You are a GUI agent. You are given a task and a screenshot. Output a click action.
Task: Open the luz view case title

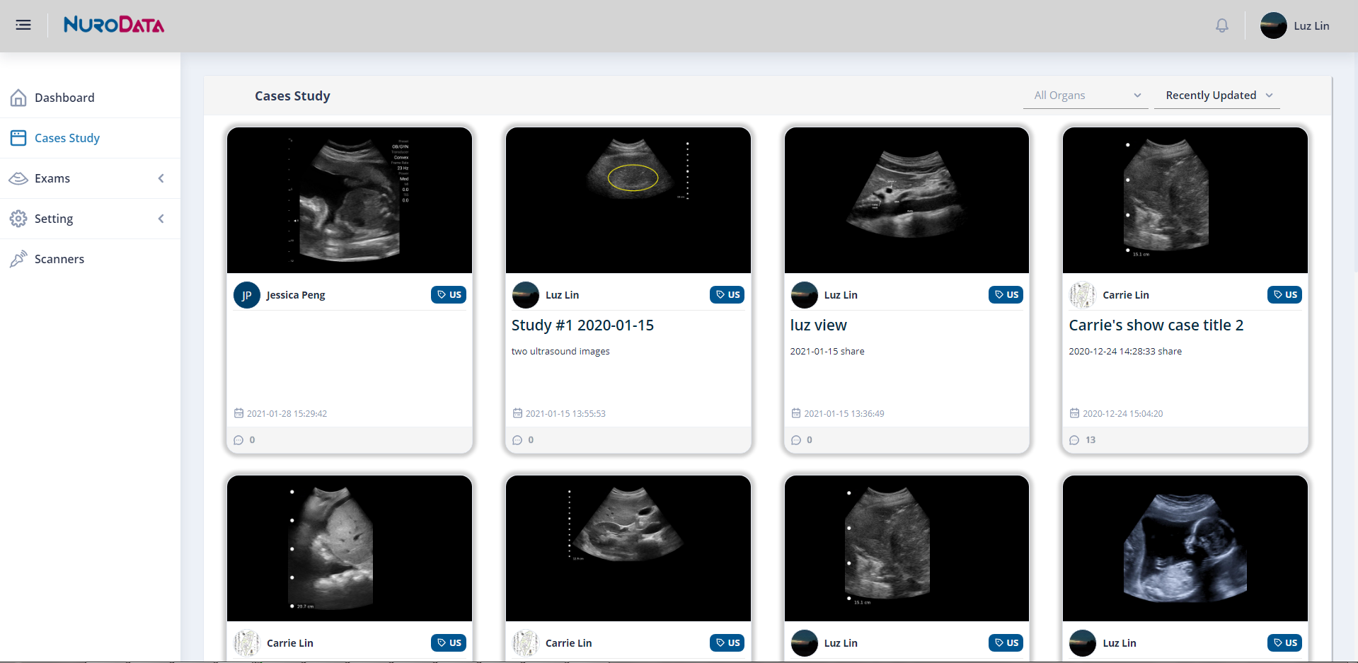819,325
